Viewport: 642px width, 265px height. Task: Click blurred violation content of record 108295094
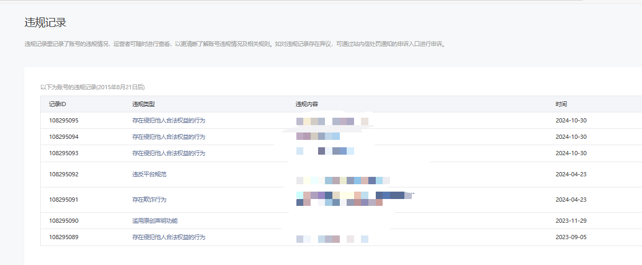point(318,136)
